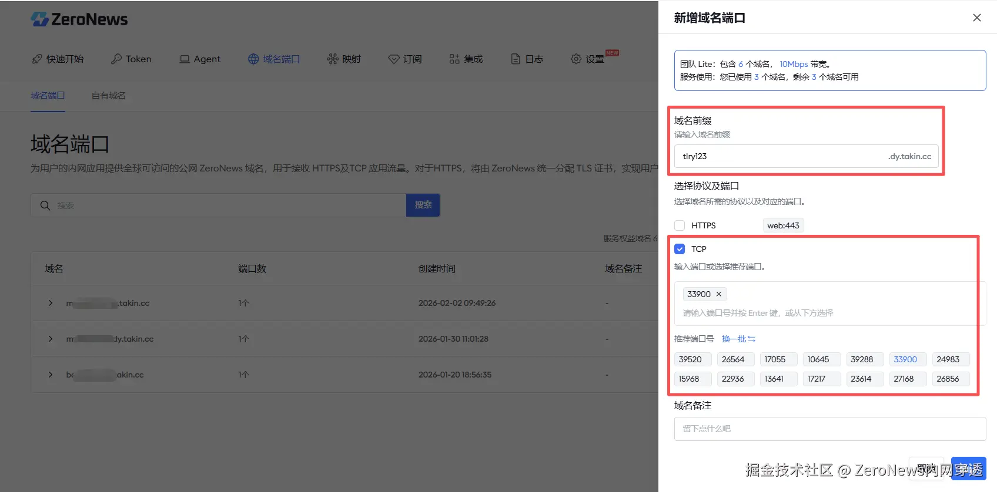Check the HTTPS protocol checkbox
The width and height of the screenshot is (997, 492).
click(680, 225)
